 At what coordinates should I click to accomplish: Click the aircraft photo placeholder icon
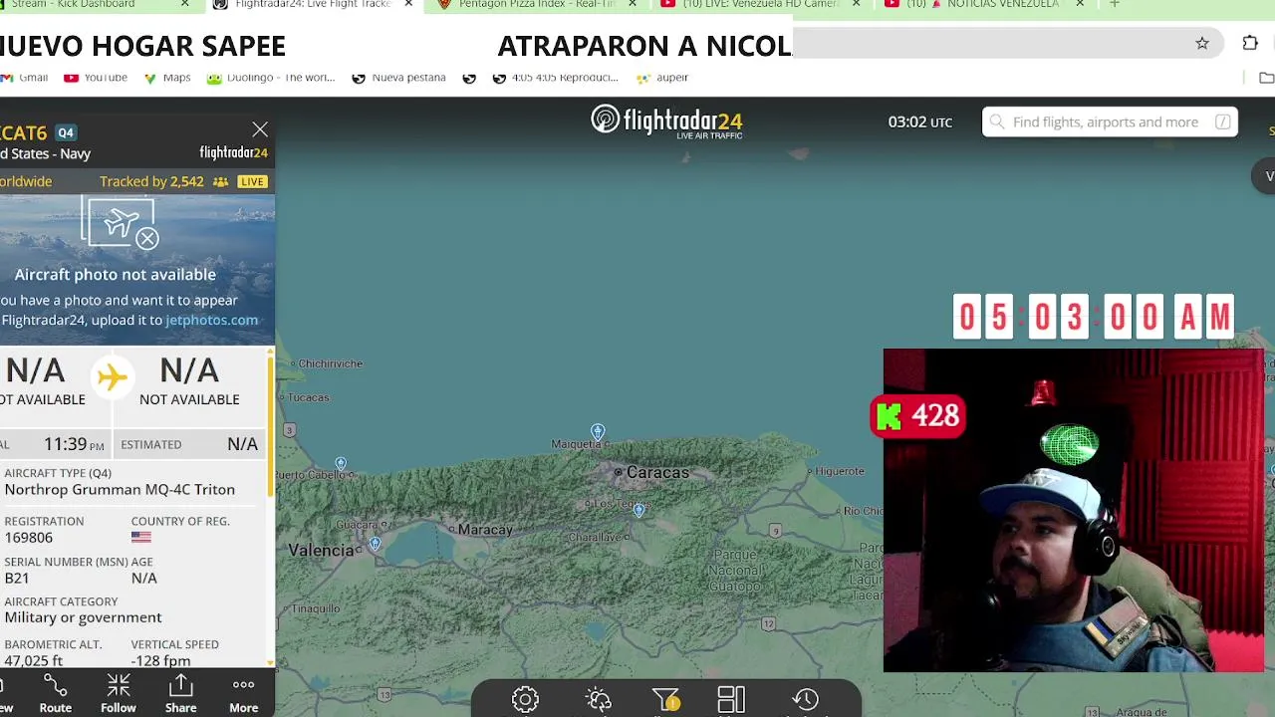coord(122,223)
